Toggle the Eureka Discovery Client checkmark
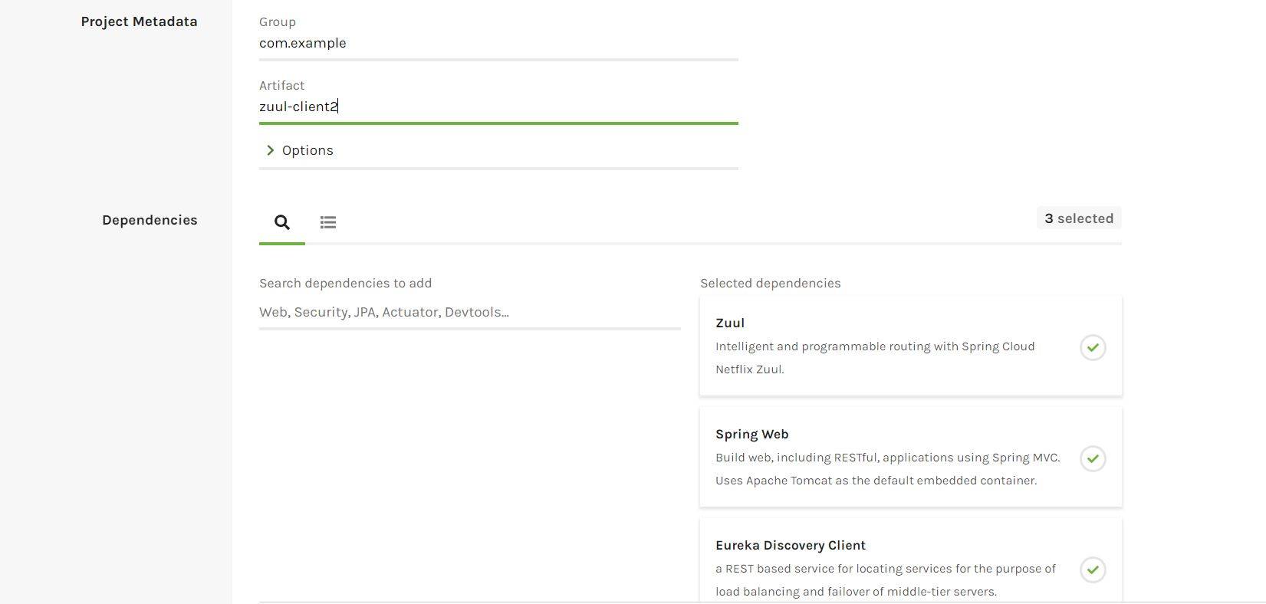This screenshot has height=604, width=1266. [1093, 570]
